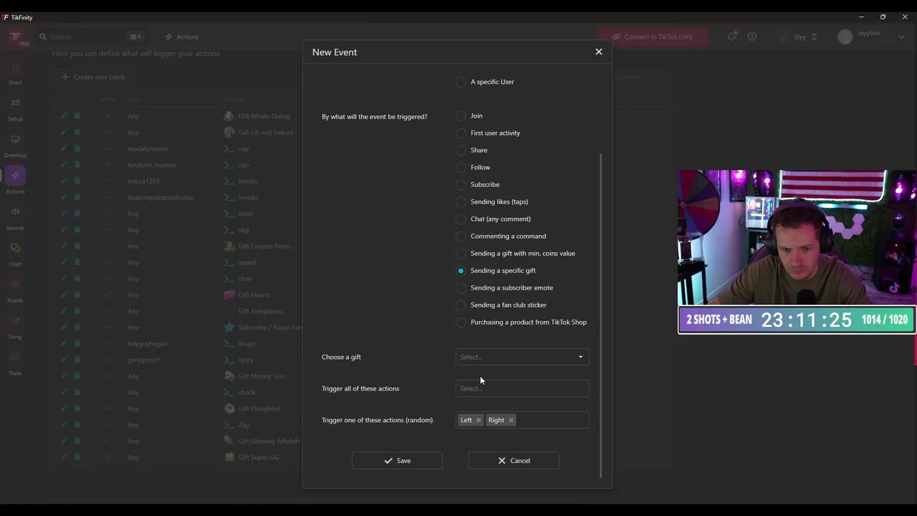917x516 pixels.
Task: Open the Chat sidebar icon
Action: (15, 248)
